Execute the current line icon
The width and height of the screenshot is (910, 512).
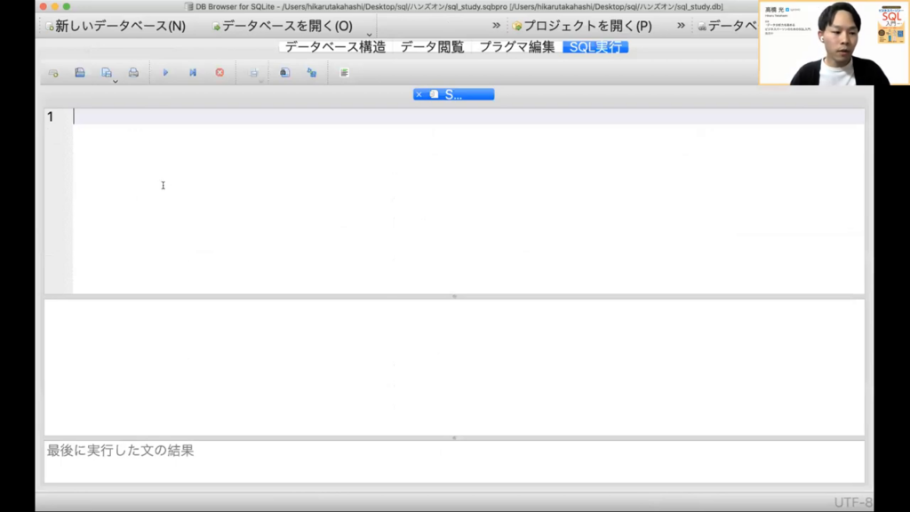pos(192,73)
